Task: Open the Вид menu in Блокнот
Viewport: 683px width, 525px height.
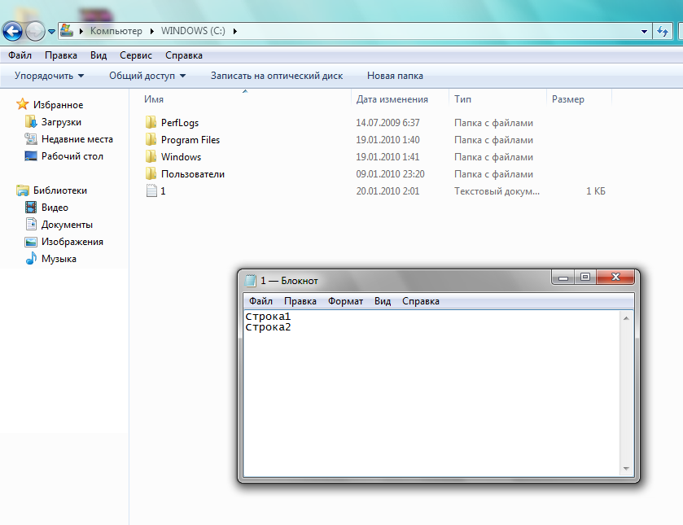Action: 383,301
